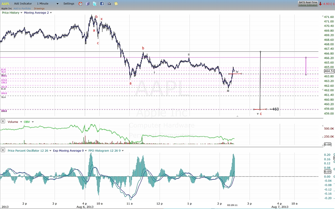
Task: Click the Aug 7, 2013 date label
Action: tap(280, 207)
